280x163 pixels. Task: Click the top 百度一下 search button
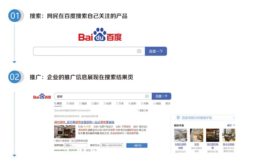(x=156, y=51)
